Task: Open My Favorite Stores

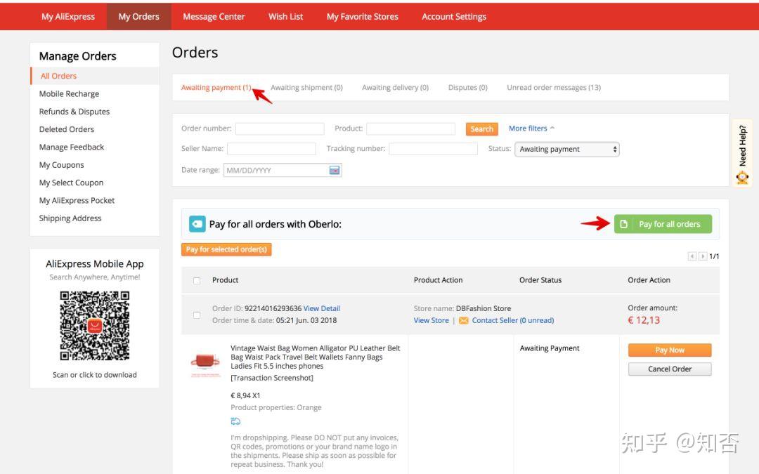Action: click(x=363, y=16)
